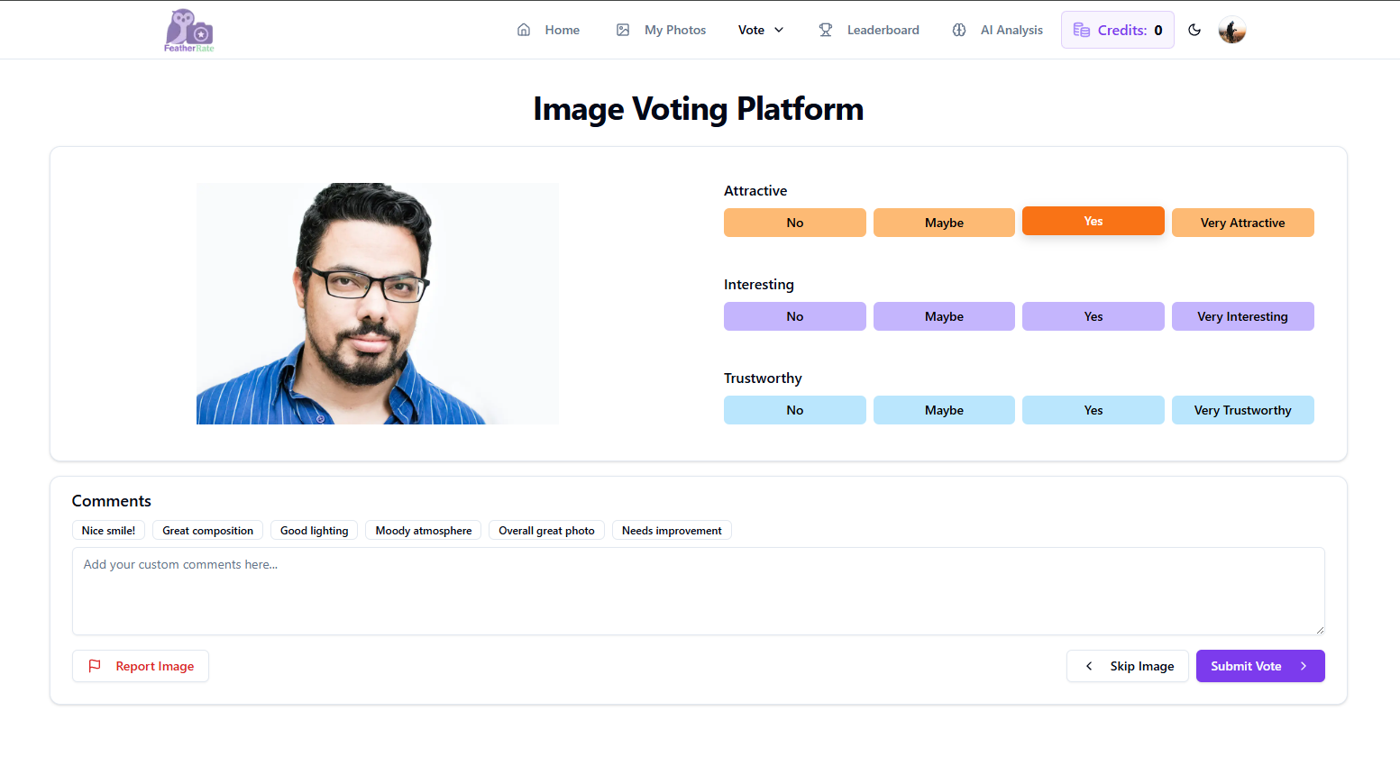Click the Credits coins icon
This screenshot has height=775, width=1400.
pyautogui.click(x=1082, y=30)
